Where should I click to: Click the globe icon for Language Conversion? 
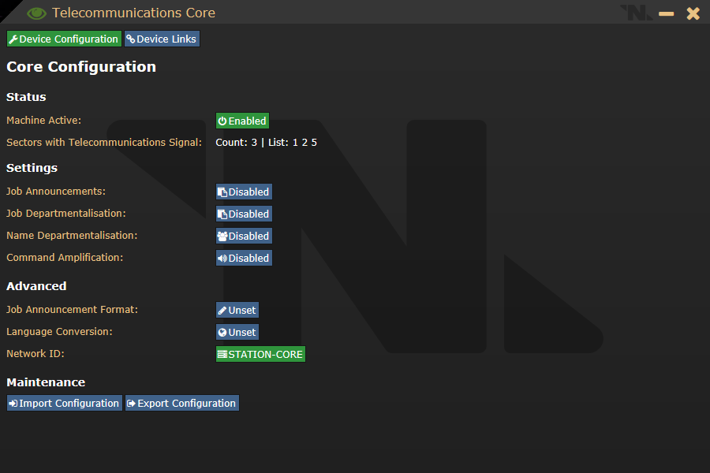pyautogui.click(x=222, y=332)
